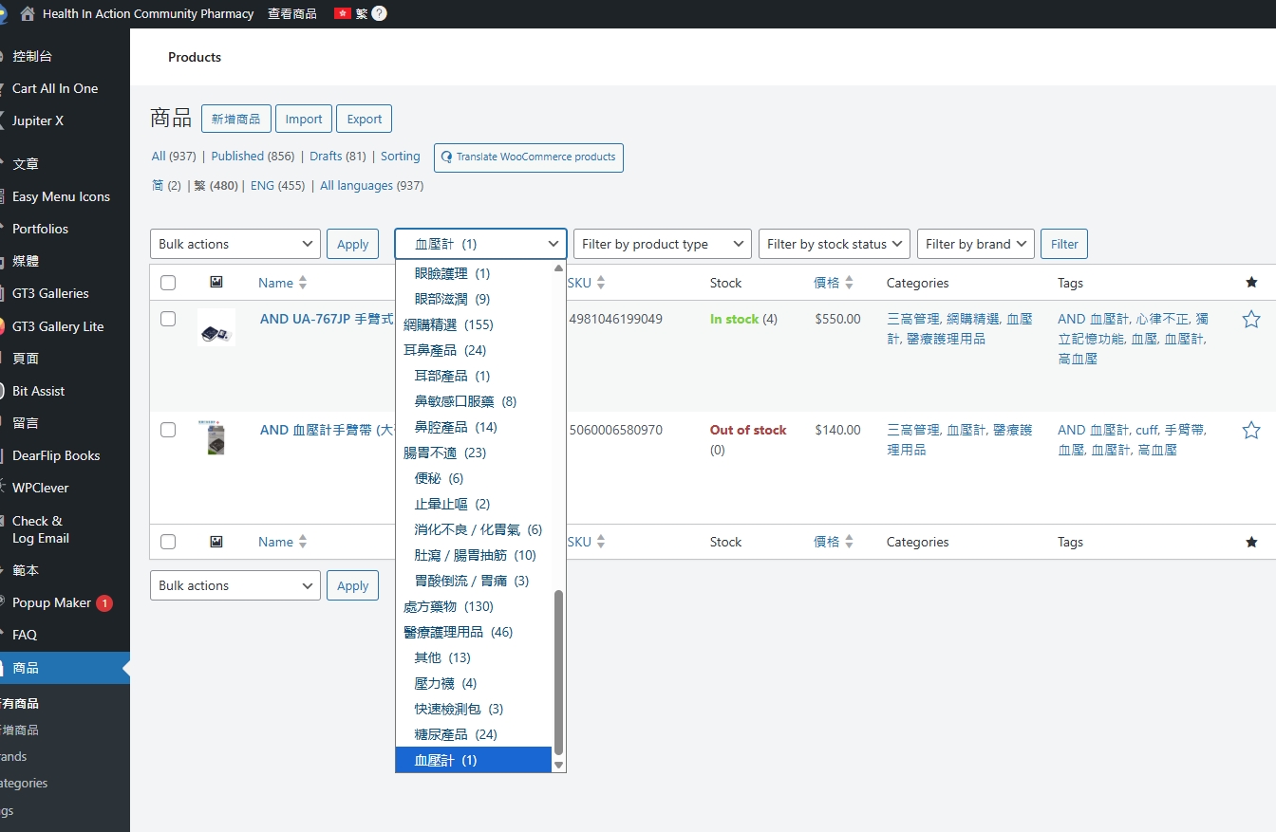Select the AND UA-767JP product checkbox
This screenshot has width=1276, height=832.
(168, 320)
